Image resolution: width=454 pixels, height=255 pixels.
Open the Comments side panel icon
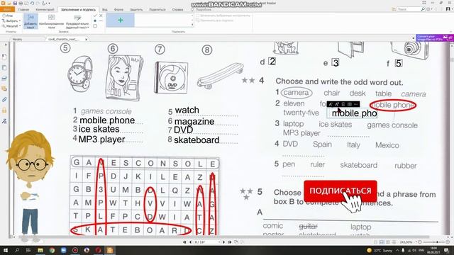(4, 89)
